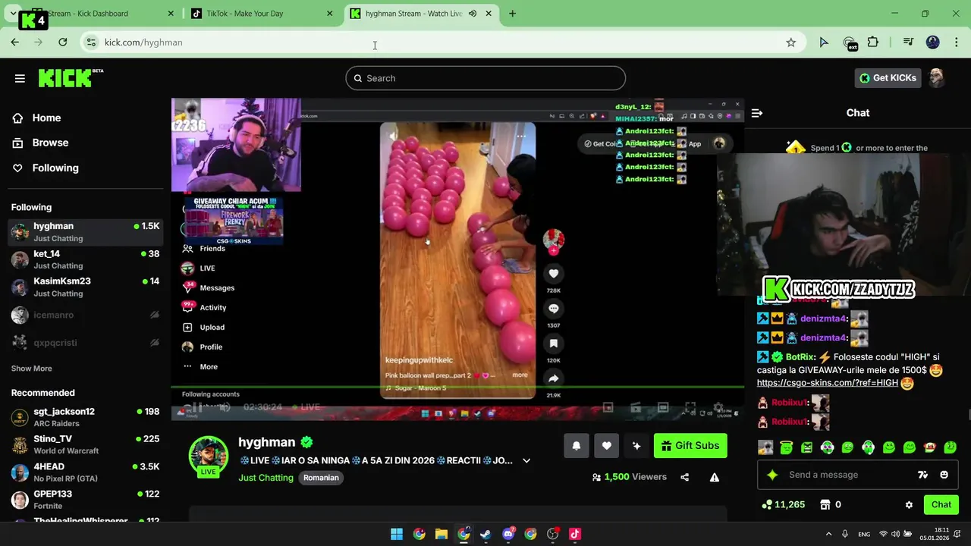Share the stream via share icon
Screen dimensions: 971x546
pyautogui.click(x=684, y=477)
